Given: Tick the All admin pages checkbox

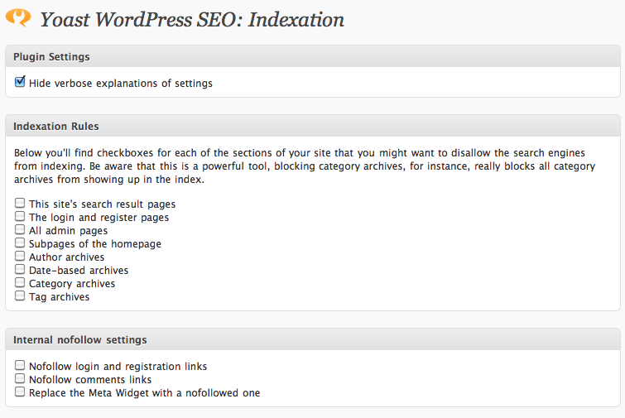Looking at the screenshot, I should coord(20,229).
